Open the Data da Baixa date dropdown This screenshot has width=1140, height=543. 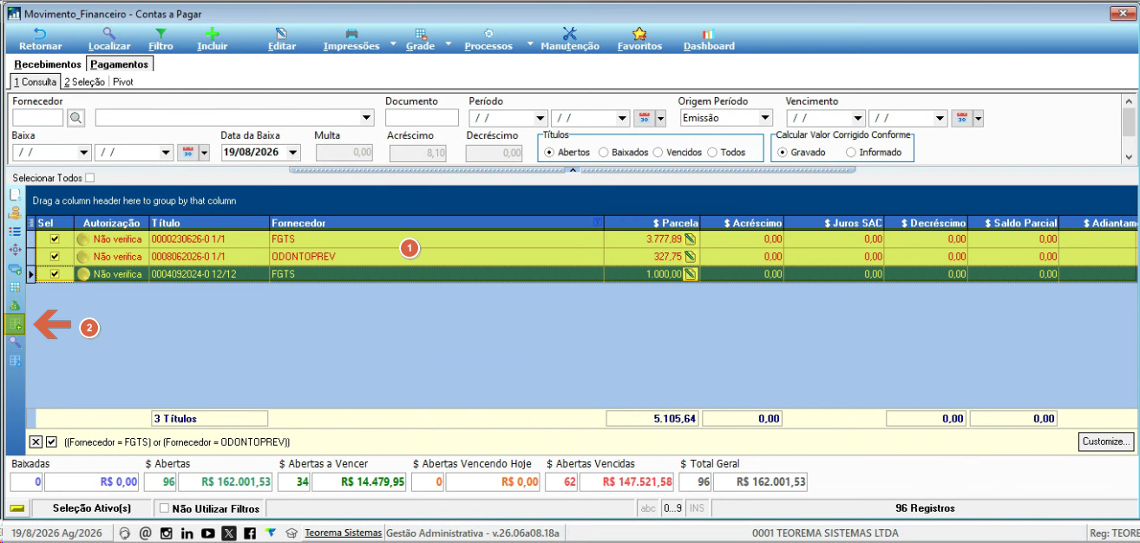click(293, 153)
